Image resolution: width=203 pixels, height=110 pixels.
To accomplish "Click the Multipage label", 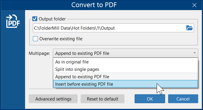I will pos(39,53).
